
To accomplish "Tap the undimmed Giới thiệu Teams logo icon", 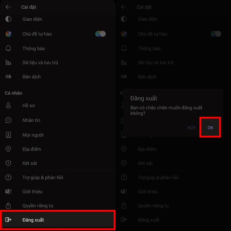I will (8, 191).
